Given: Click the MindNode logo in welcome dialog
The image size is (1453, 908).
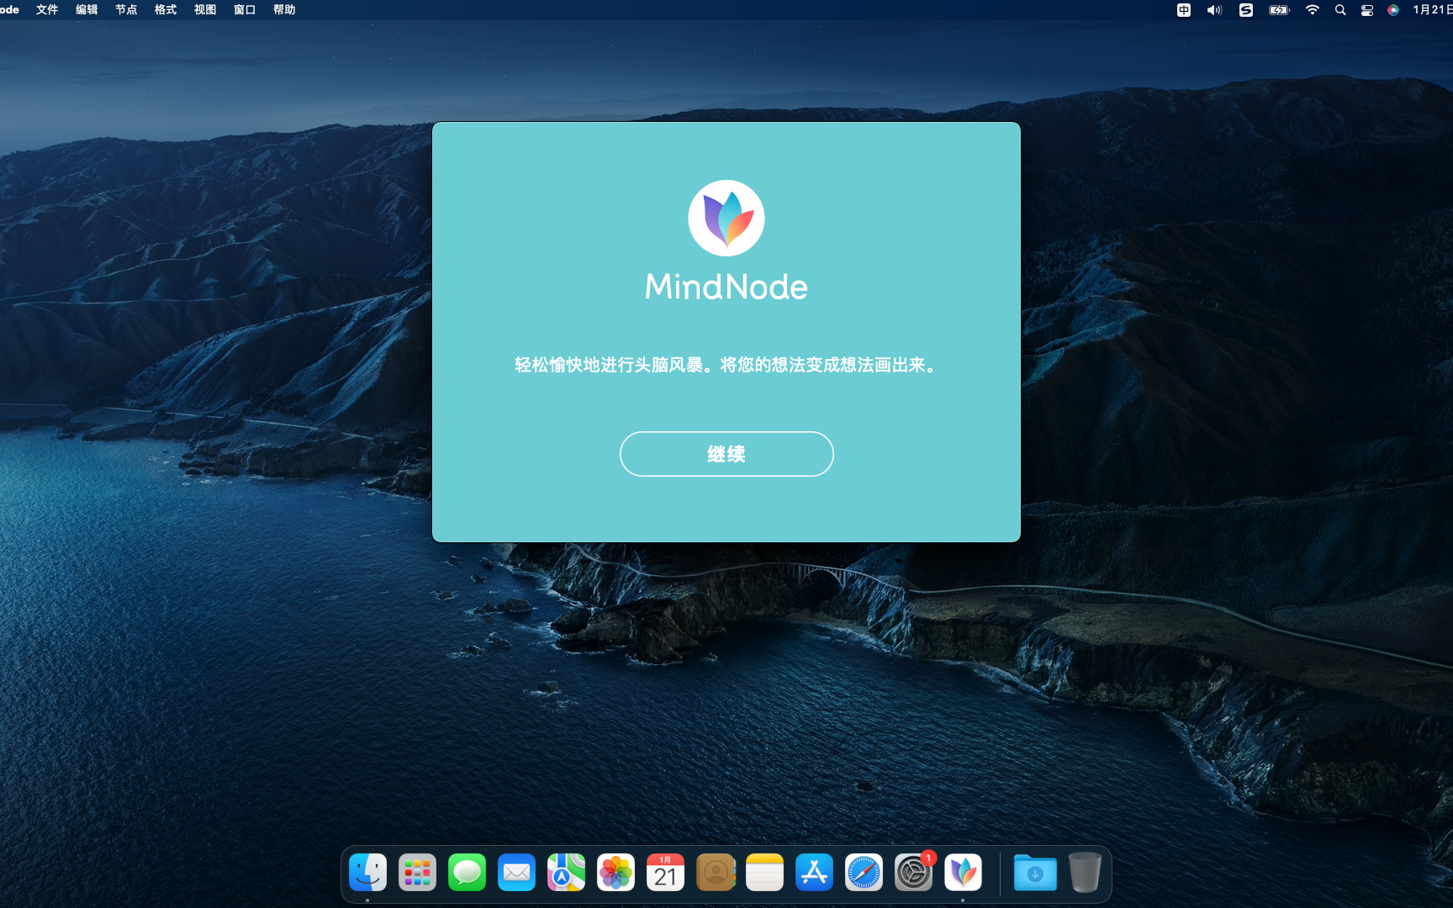Looking at the screenshot, I should (726, 219).
